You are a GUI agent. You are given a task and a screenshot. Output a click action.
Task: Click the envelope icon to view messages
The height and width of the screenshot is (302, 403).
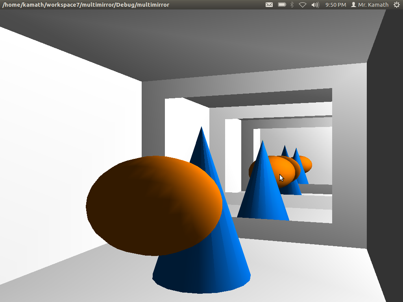pyautogui.click(x=269, y=5)
